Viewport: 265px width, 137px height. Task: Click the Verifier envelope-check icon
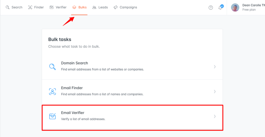(x=52, y=7)
